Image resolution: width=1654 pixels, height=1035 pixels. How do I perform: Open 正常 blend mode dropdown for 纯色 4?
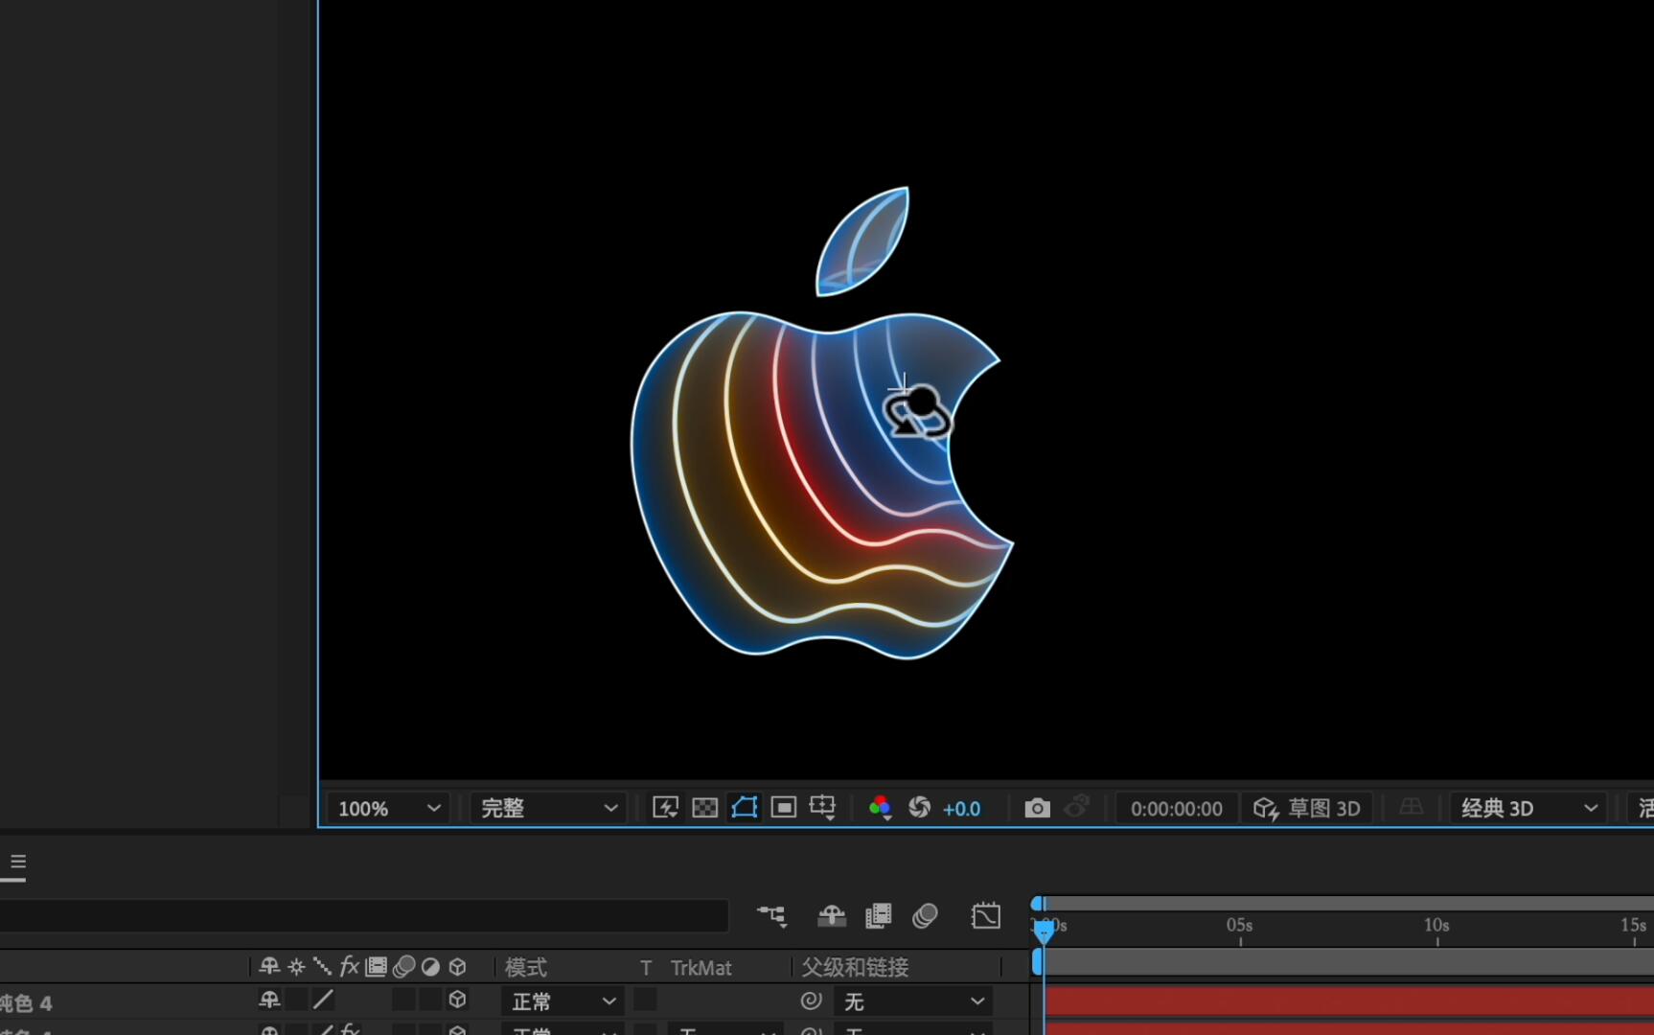(563, 1001)
